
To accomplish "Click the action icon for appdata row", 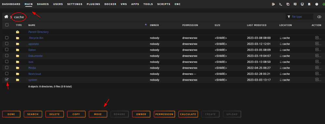I will 317,44.
